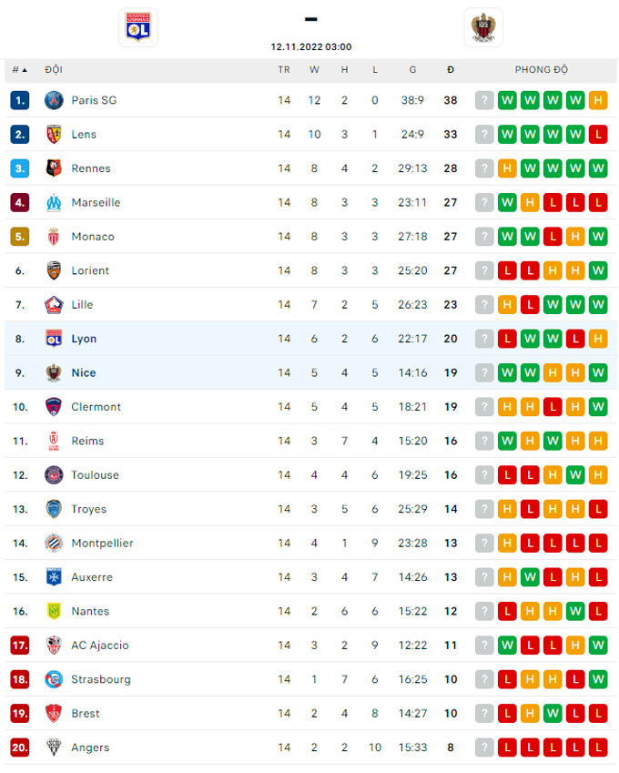
Task: Open the Nice logo at the top
Action: point(483,27)
